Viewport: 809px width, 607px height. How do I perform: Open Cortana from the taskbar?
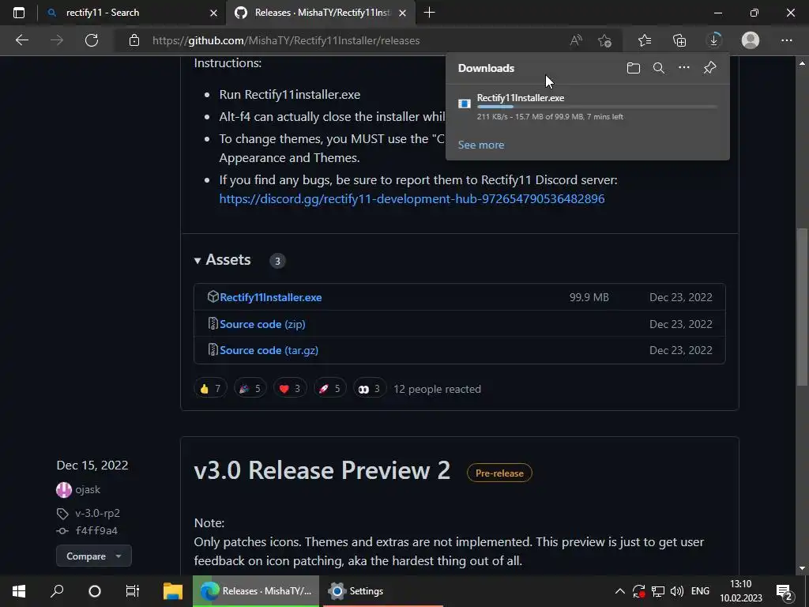coord(95,591)
